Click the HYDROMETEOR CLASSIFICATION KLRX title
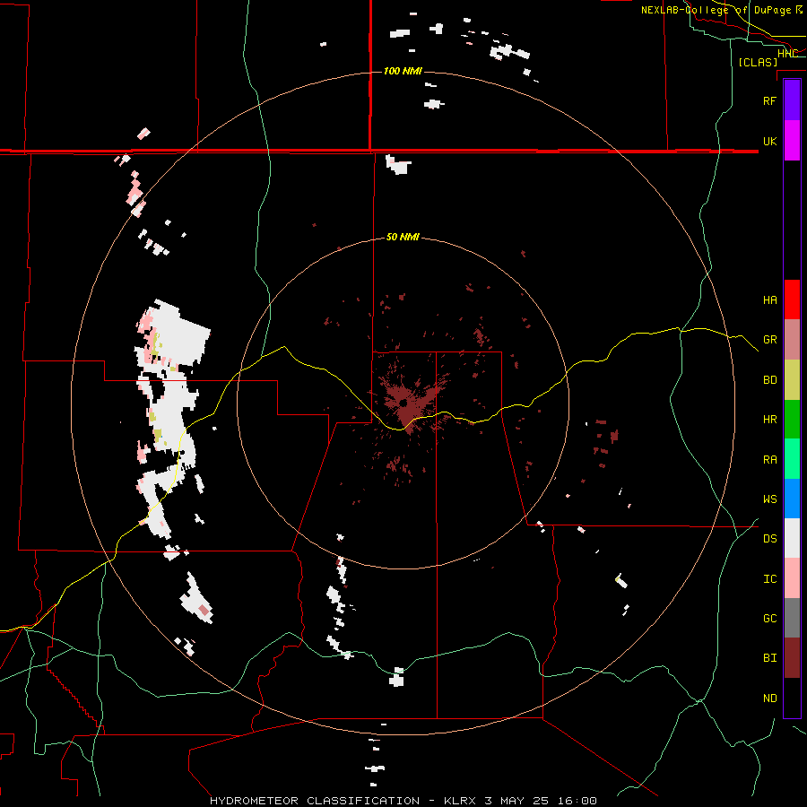This screenshot has height=807, width=807. (403, 801)
